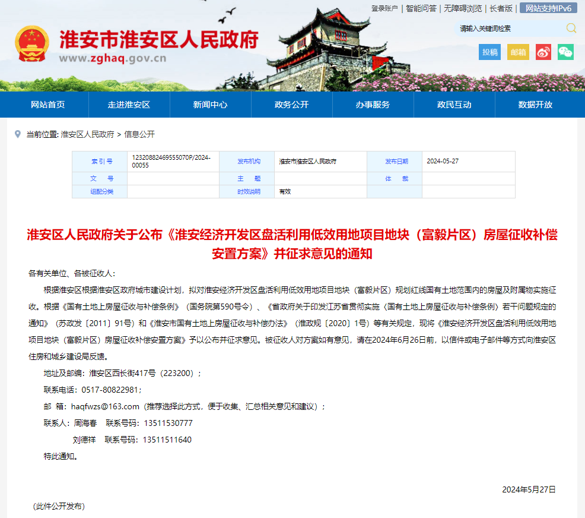Click the salutation 各有关单位、各被征收人
The height and width of the screenshot is (518, 585).
coord(72,273)
